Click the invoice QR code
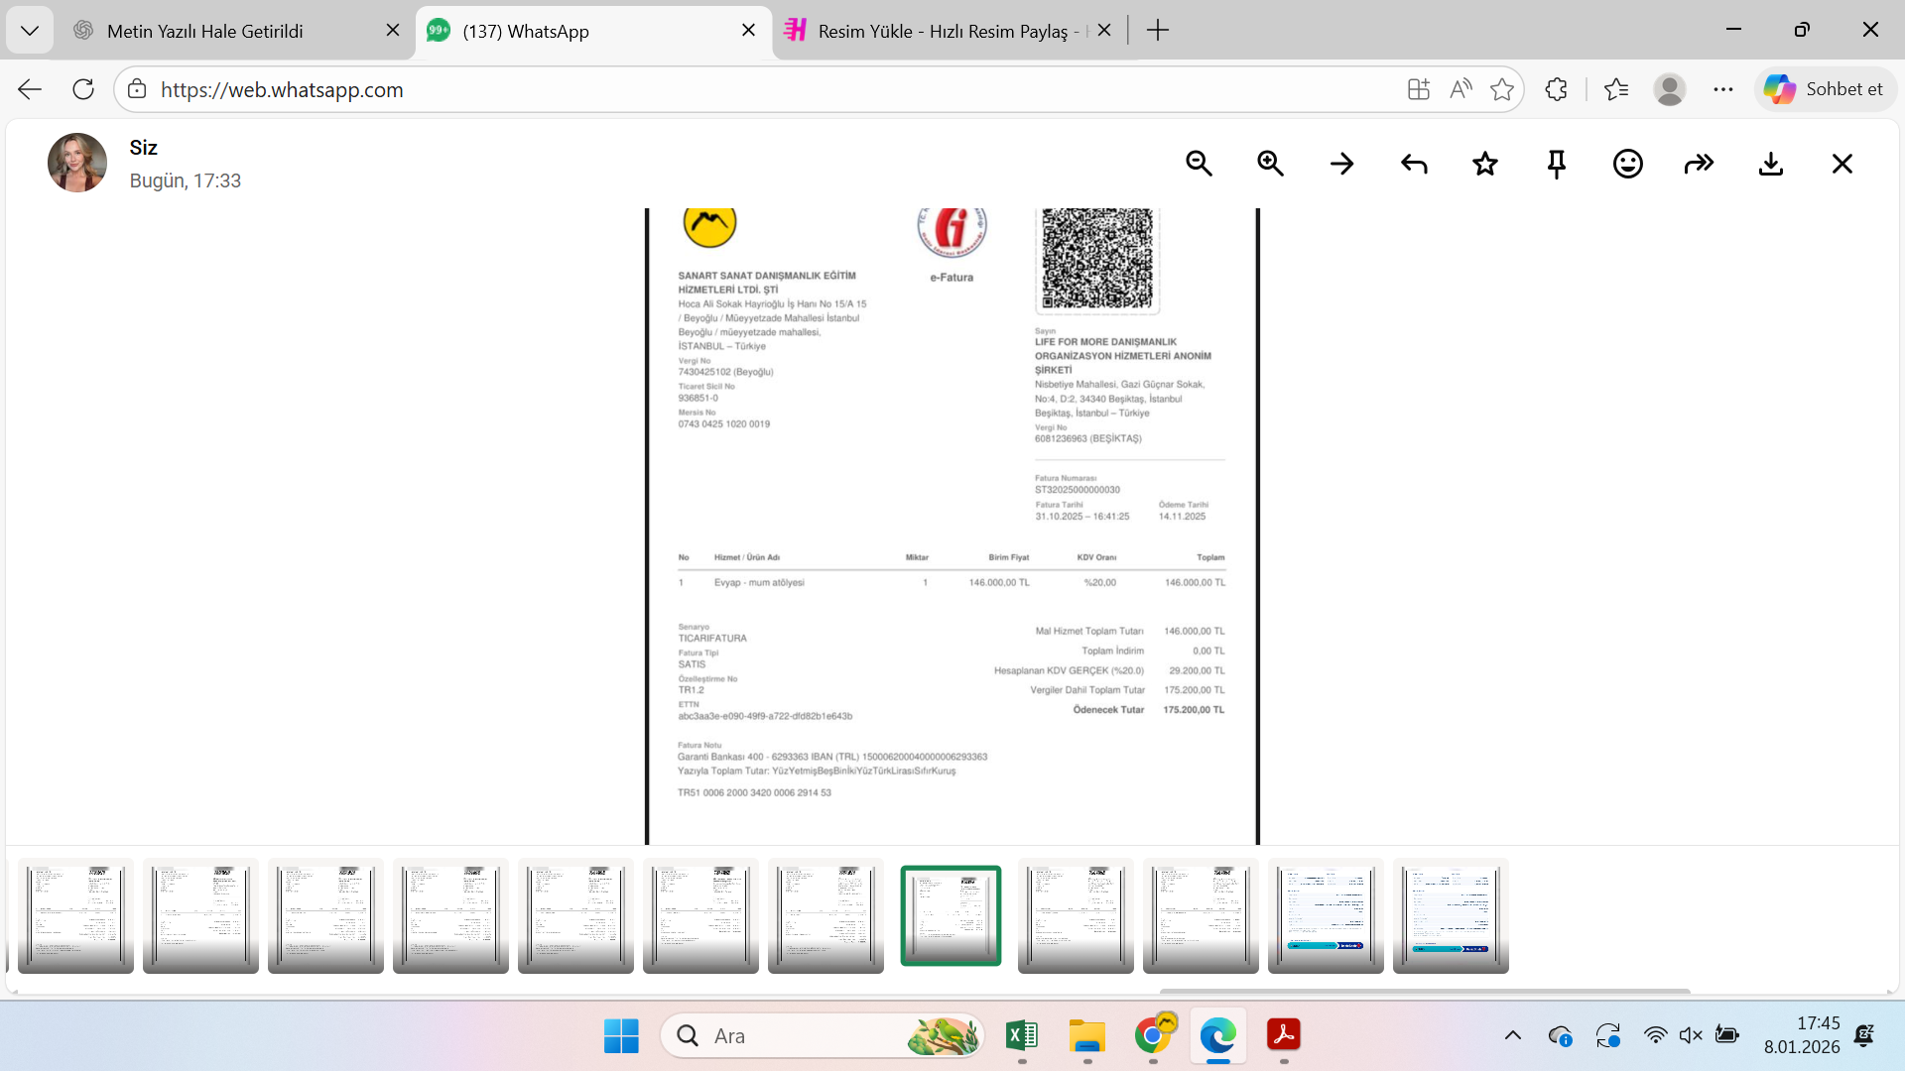This screenshot has width=1905, height=1071. 1097,260
